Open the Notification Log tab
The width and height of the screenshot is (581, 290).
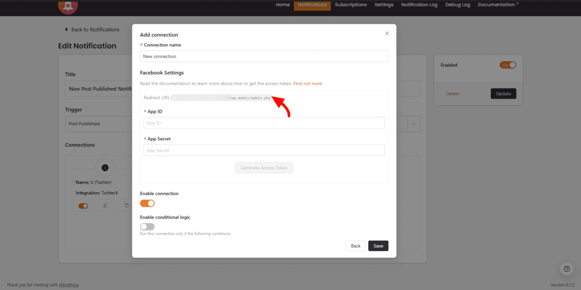click(419, 5)
